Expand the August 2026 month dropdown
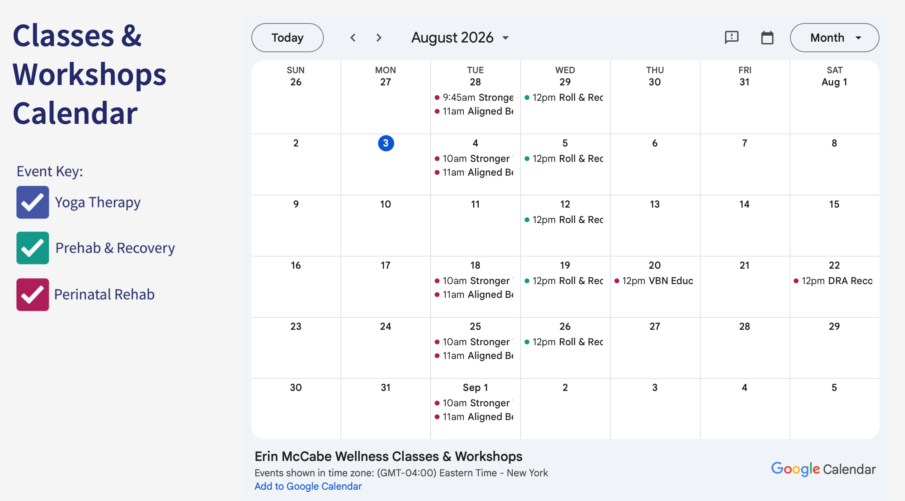 point(460,38)
